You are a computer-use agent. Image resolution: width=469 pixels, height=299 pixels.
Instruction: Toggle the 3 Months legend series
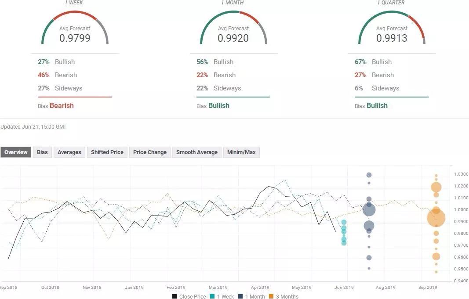(x=283, y=296)
